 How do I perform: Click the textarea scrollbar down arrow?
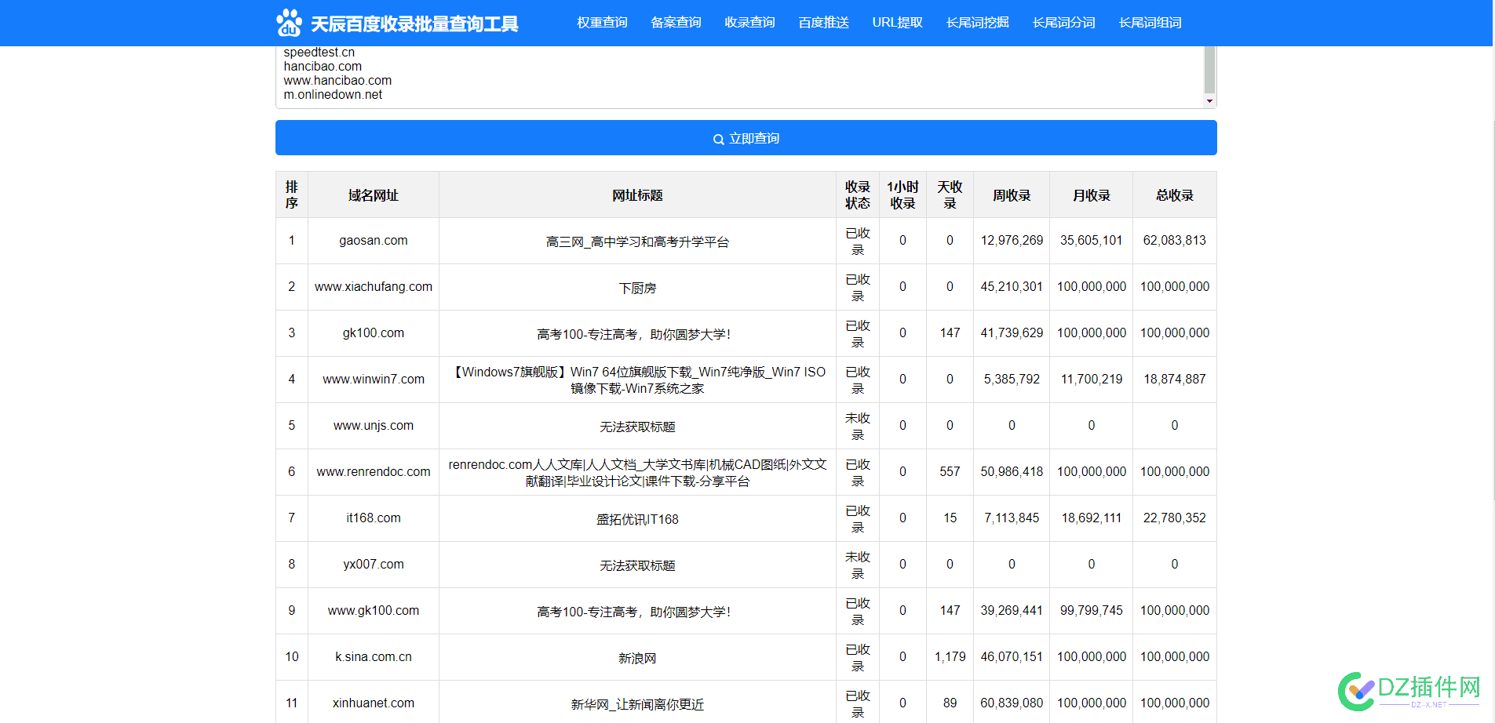pyautogui.click(x=1209, y=101)
